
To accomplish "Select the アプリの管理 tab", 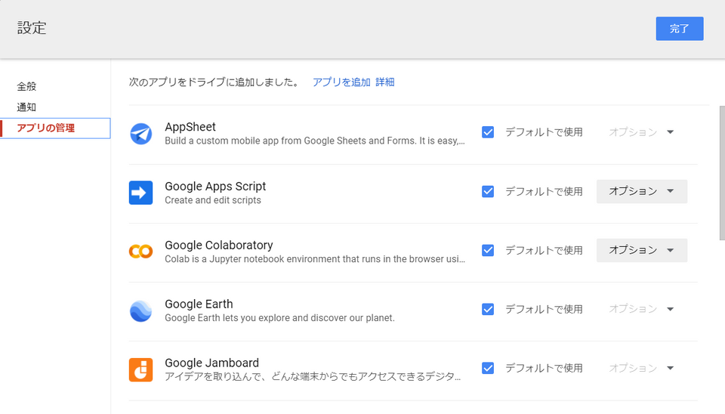I will (x=55, y=128).
